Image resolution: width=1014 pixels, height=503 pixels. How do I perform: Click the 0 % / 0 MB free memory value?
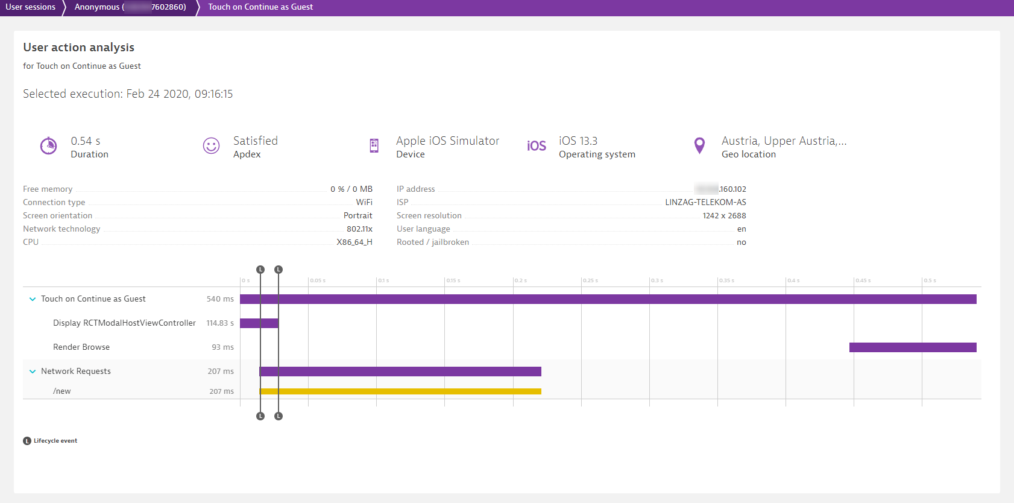[351, 189]
